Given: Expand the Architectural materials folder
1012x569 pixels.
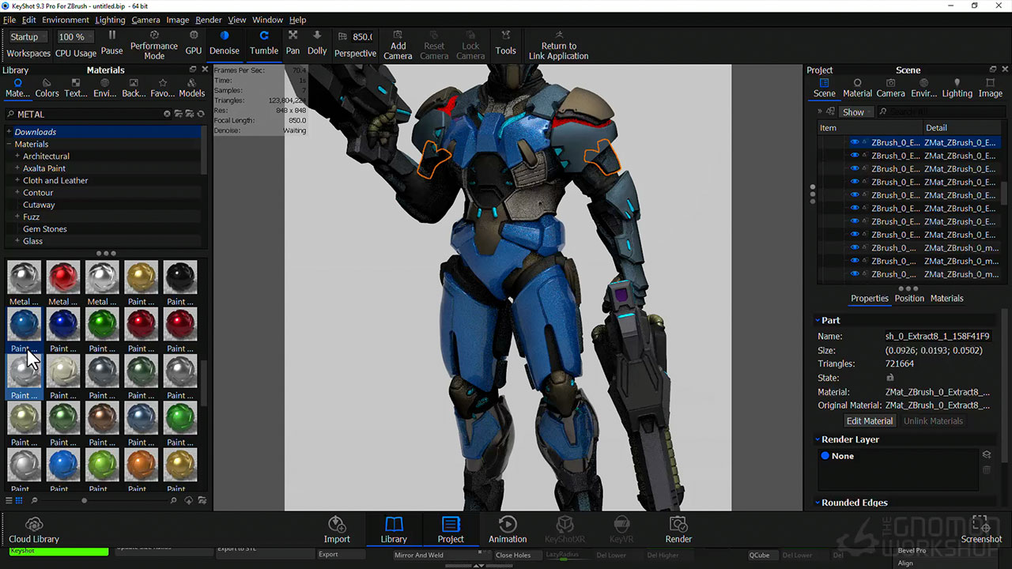Looking at the screenshot, I should coord(17,156).
